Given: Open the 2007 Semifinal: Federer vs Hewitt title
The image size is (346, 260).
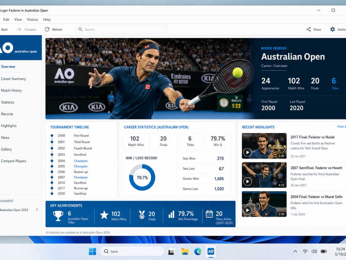Looking at the screenshot, I should click(x=316, y=168).
